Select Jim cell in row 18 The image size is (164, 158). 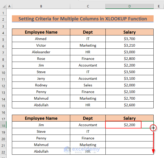[41, 125]
